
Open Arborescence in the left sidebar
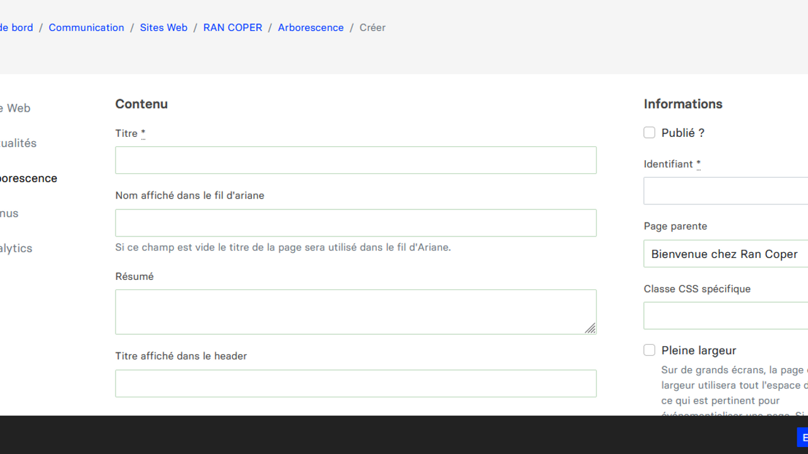pos(28,178)
